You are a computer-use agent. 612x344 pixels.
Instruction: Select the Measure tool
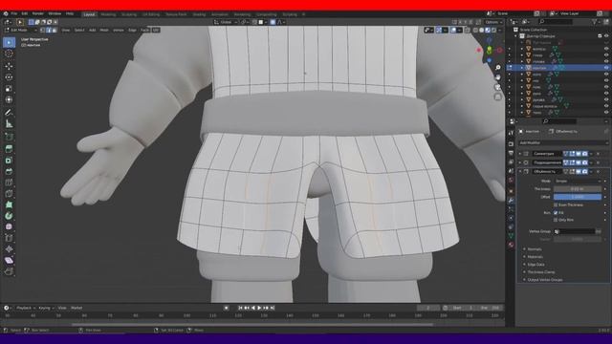click(9, 124)
